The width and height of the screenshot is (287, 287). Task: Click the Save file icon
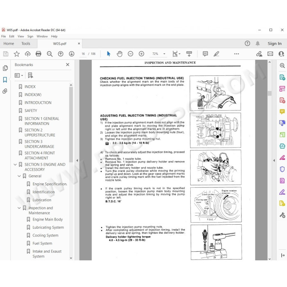[x=6, y=54]
